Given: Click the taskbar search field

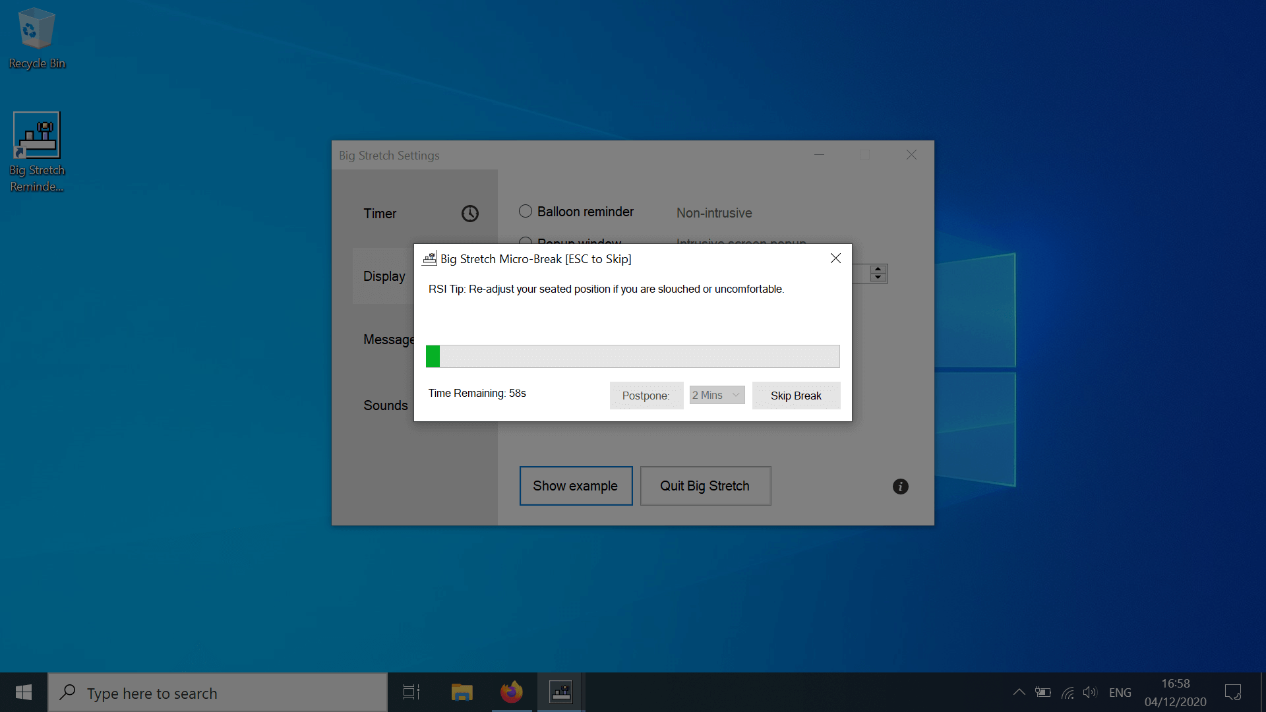Looking at the screenshot, I should 218,692.
